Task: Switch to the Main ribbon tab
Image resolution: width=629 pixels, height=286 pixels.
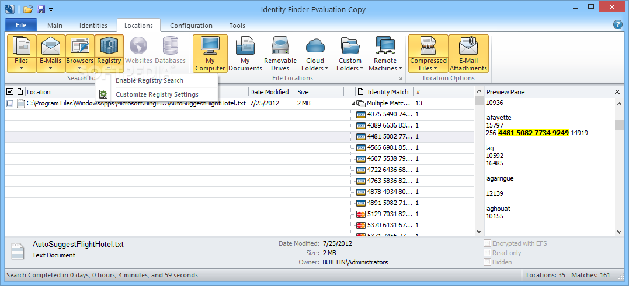Action: 55,26
